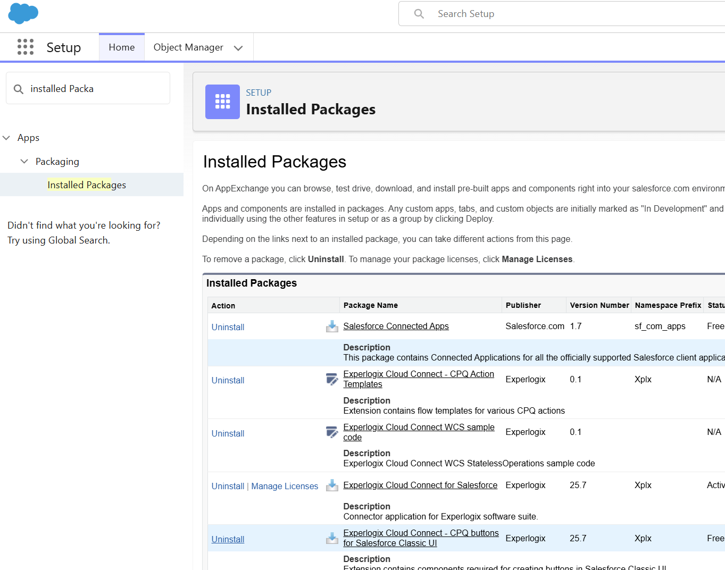Click the Experlogix Cloud Connect for Salesforce icon
This screenshot has height=570, width=725.
pyautogui.click(x=332, y=485)
